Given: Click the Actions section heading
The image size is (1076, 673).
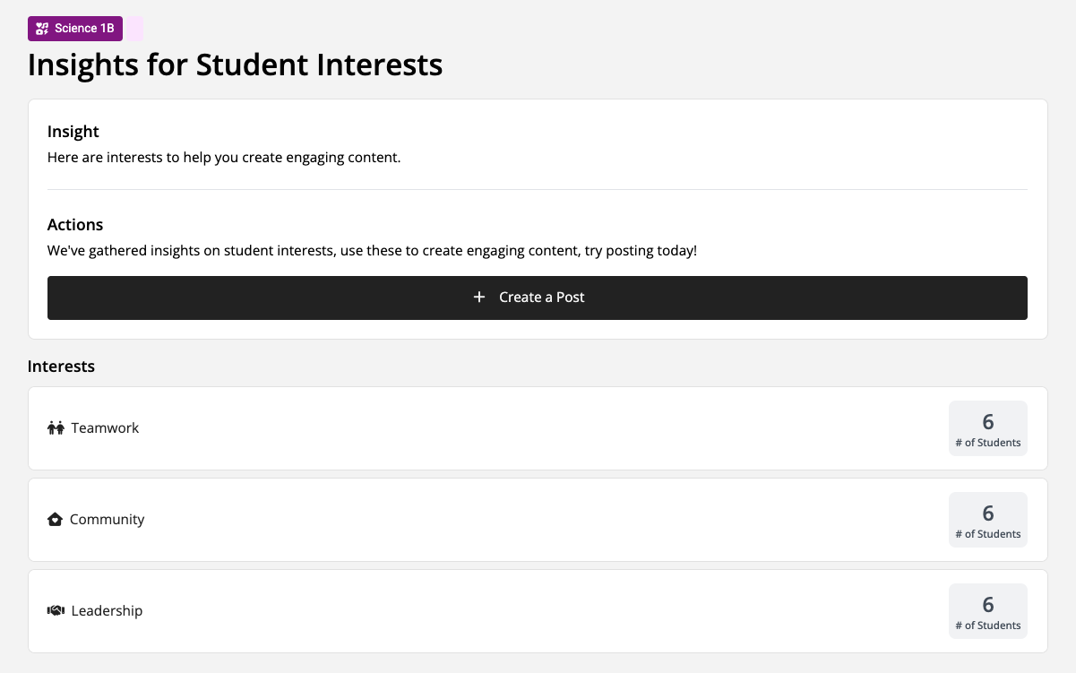Looking at the screenshot, I should point(75,225).
